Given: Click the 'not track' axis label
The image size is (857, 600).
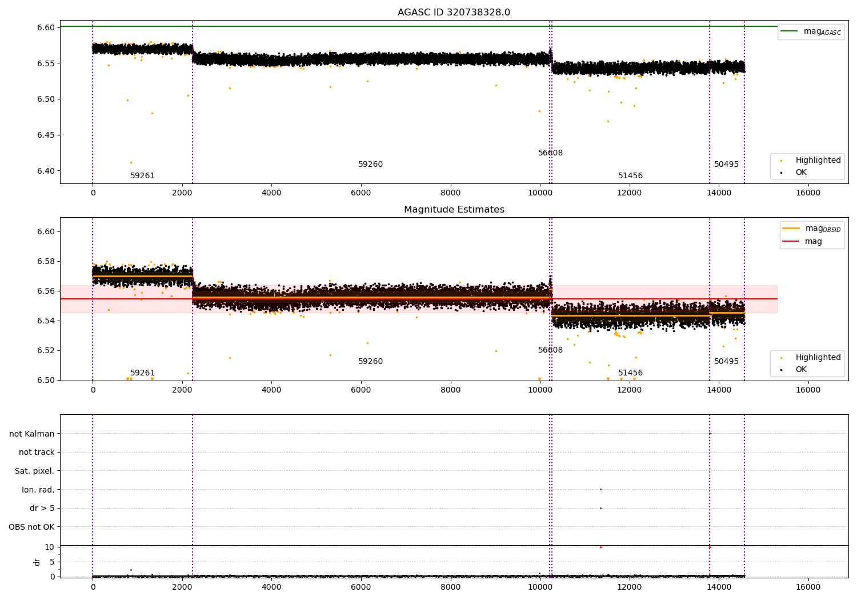Looking at the screenshot, I should click(x=37, y=452).
